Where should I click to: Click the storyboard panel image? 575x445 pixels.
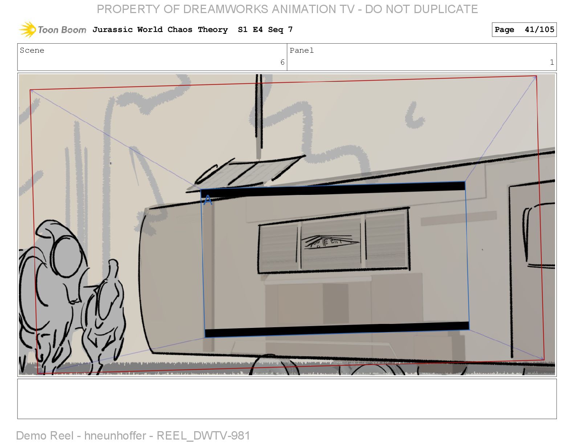pyautogui.click(x=287, y=224)
